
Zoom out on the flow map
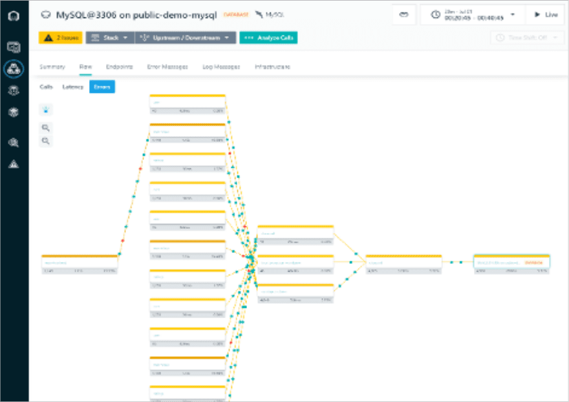[46, 141]
